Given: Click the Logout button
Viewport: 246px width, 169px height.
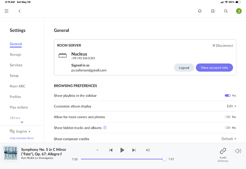Looking at the screenshot, I should [184, 68].
